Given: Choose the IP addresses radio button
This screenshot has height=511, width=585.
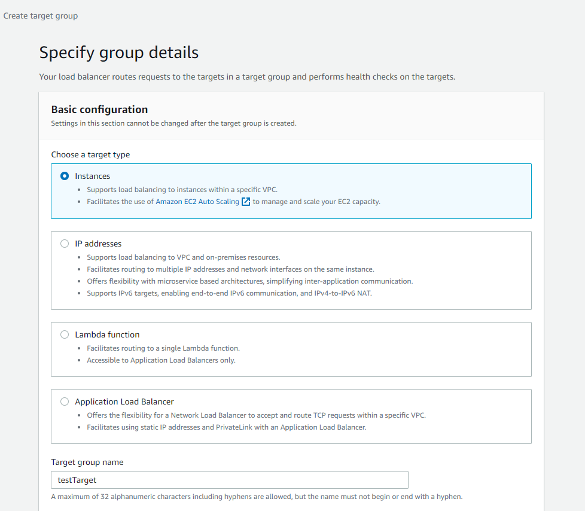Looking at the screenshot, I should 65,244.
